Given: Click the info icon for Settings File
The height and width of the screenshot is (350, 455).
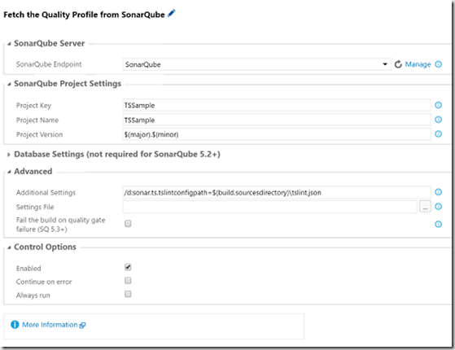Looking at the screenshot, I should pyautogui.click(x=439, y=207).
